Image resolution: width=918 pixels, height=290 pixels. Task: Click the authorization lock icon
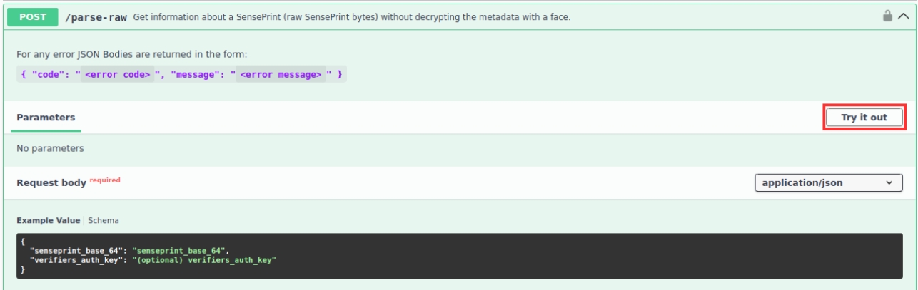(888, 16)
